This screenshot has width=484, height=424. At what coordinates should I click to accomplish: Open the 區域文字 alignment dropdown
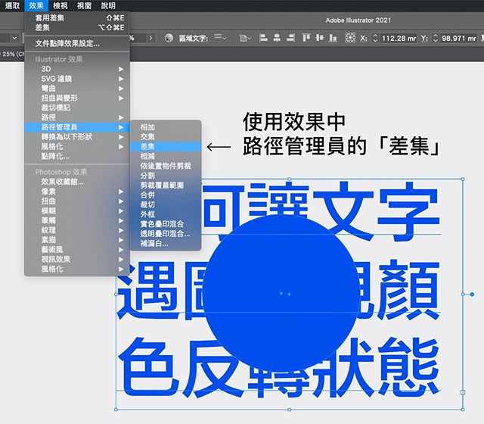coord(220,38)
